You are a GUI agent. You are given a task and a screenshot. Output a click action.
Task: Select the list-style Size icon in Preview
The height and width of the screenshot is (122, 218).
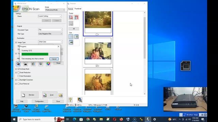coord(71,37)
